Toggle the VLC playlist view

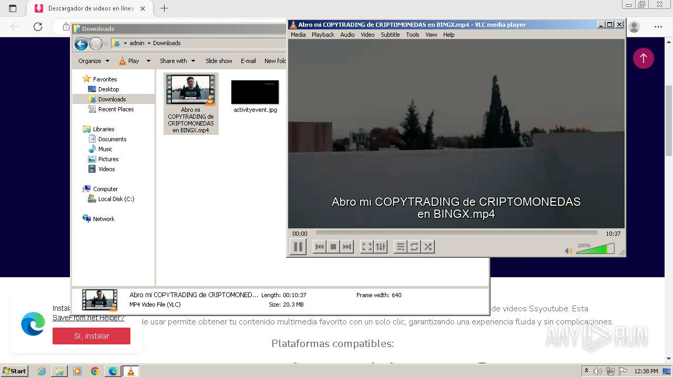(x=401, y=247)
